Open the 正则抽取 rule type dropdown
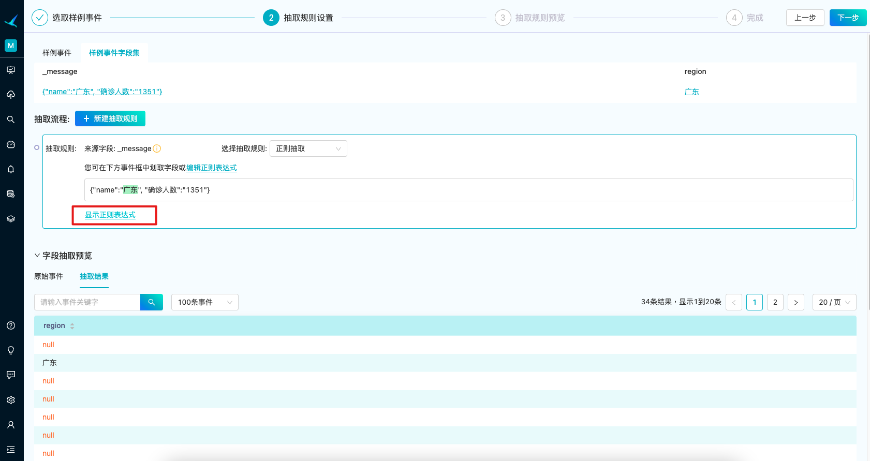Screen dimensions: 870x461 pyautogui.click(x=308, y=148)
